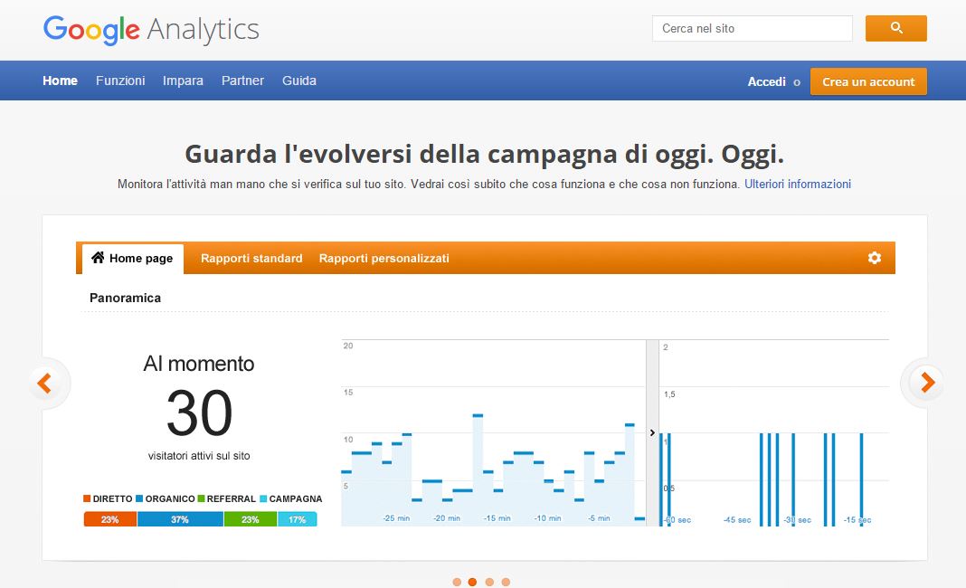
Task: Open the gear settings icon in orange bar
Action: (875, 258)
